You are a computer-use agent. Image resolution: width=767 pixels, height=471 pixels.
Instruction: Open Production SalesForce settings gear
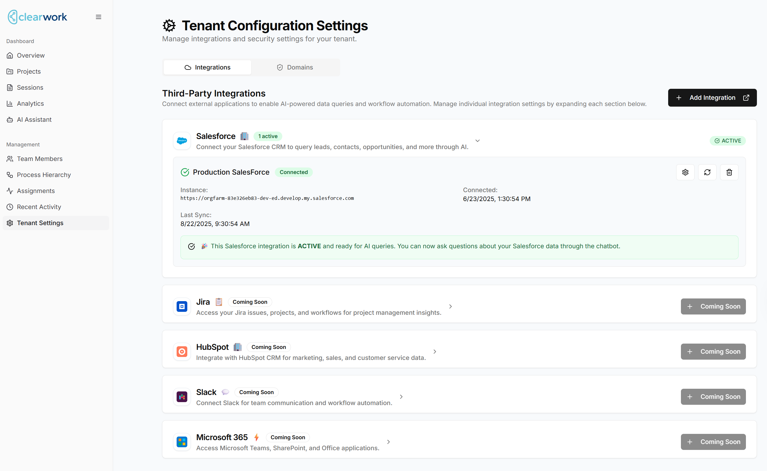(685, 172)
